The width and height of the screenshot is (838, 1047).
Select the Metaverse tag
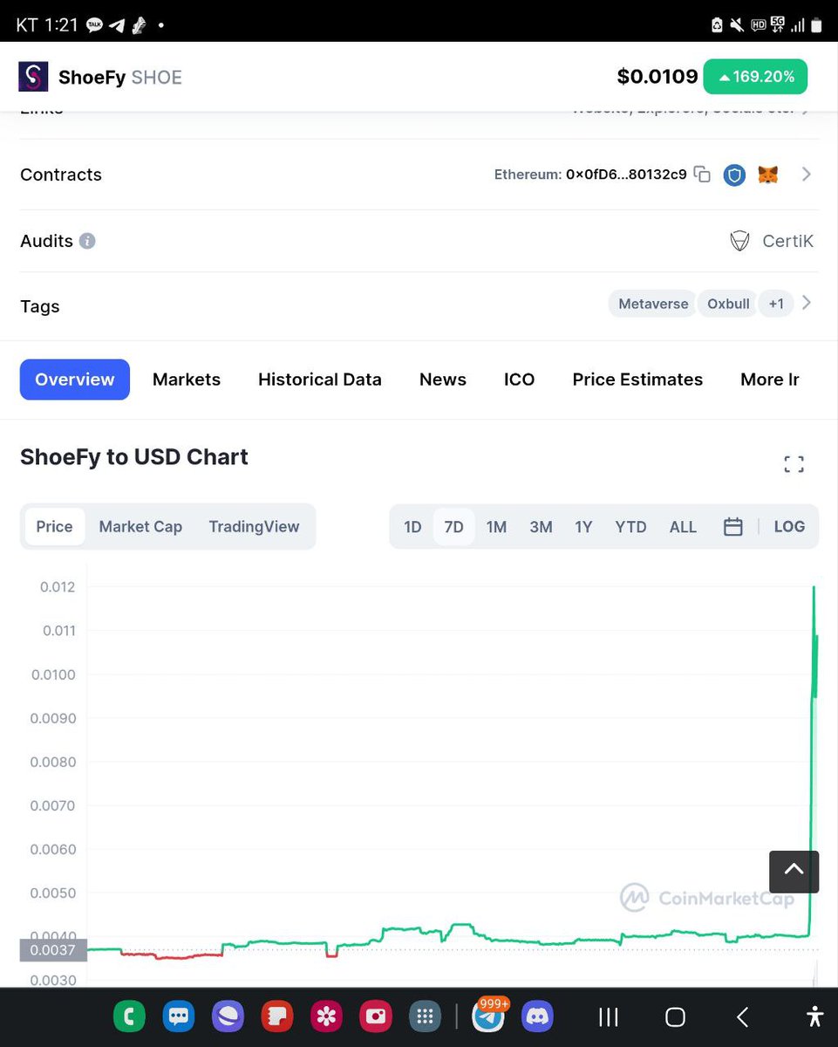pyautogui.click(x=652, y=304)
